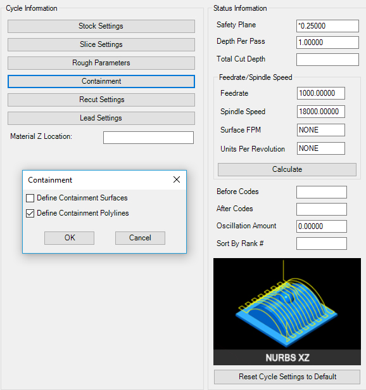The width and height of the screenshot is (366, 390).
Task: Open Stock Settings
Action: (x=101, y=26)
